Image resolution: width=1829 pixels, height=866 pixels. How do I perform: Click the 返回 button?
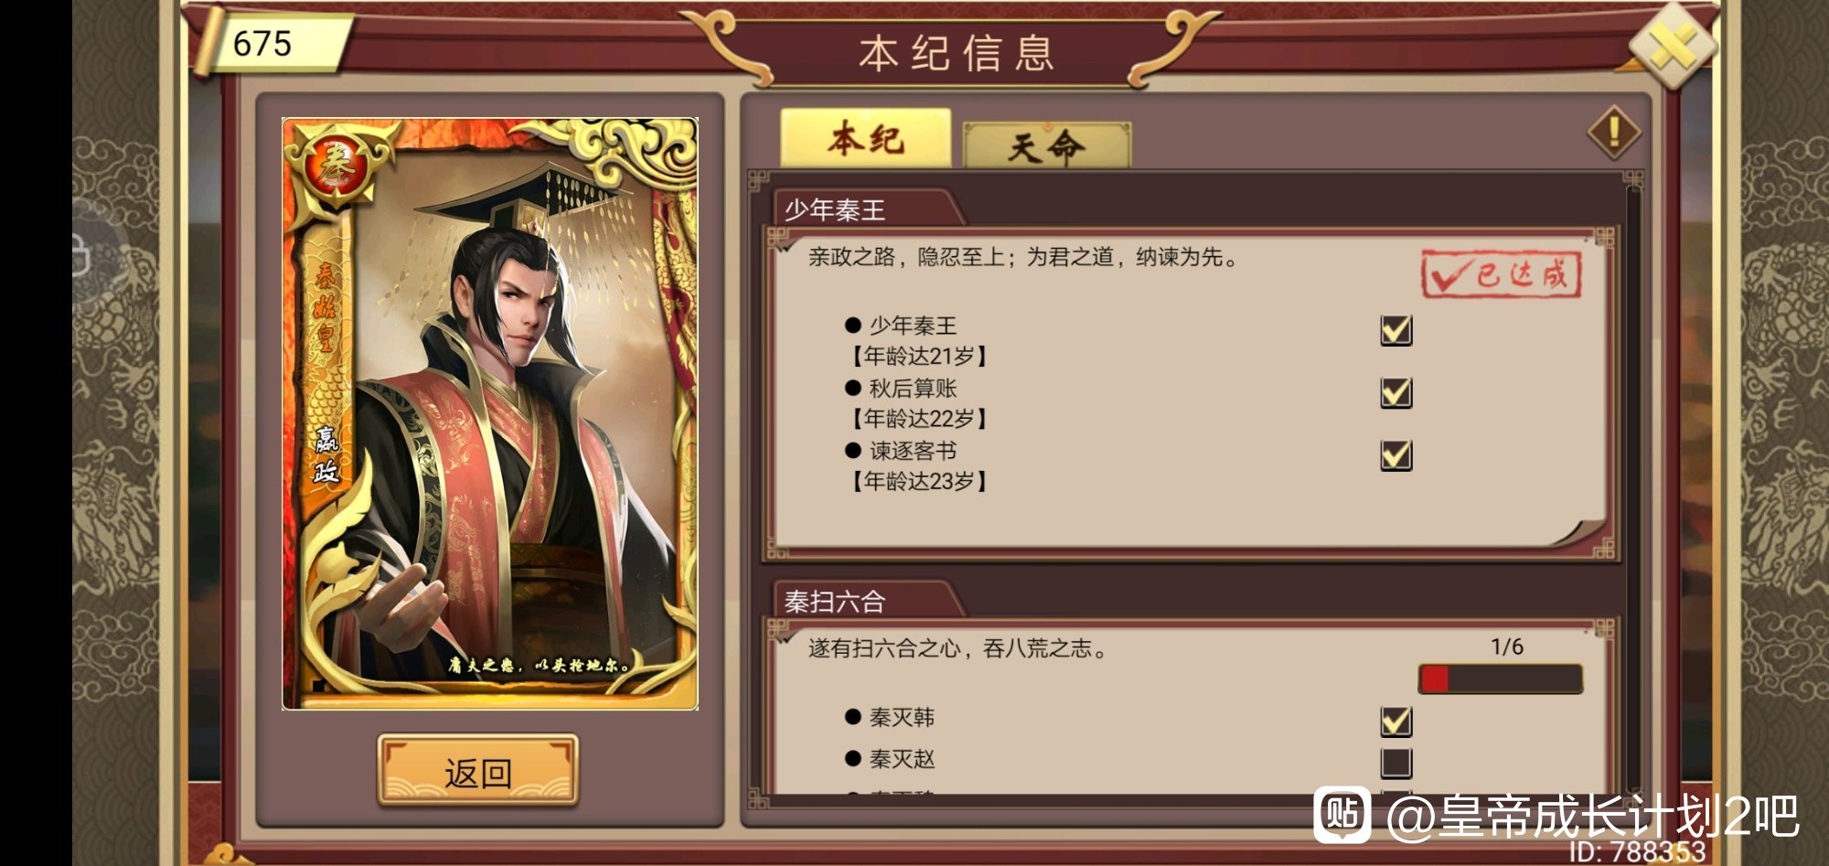[x=477, y=772]
